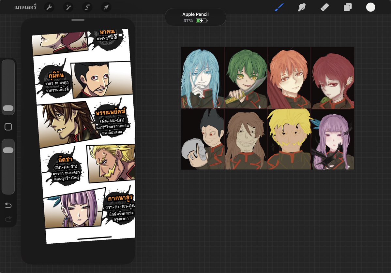391x273 pixels.
Task: Open the Actions wrench menu
Action: [49, 7]
